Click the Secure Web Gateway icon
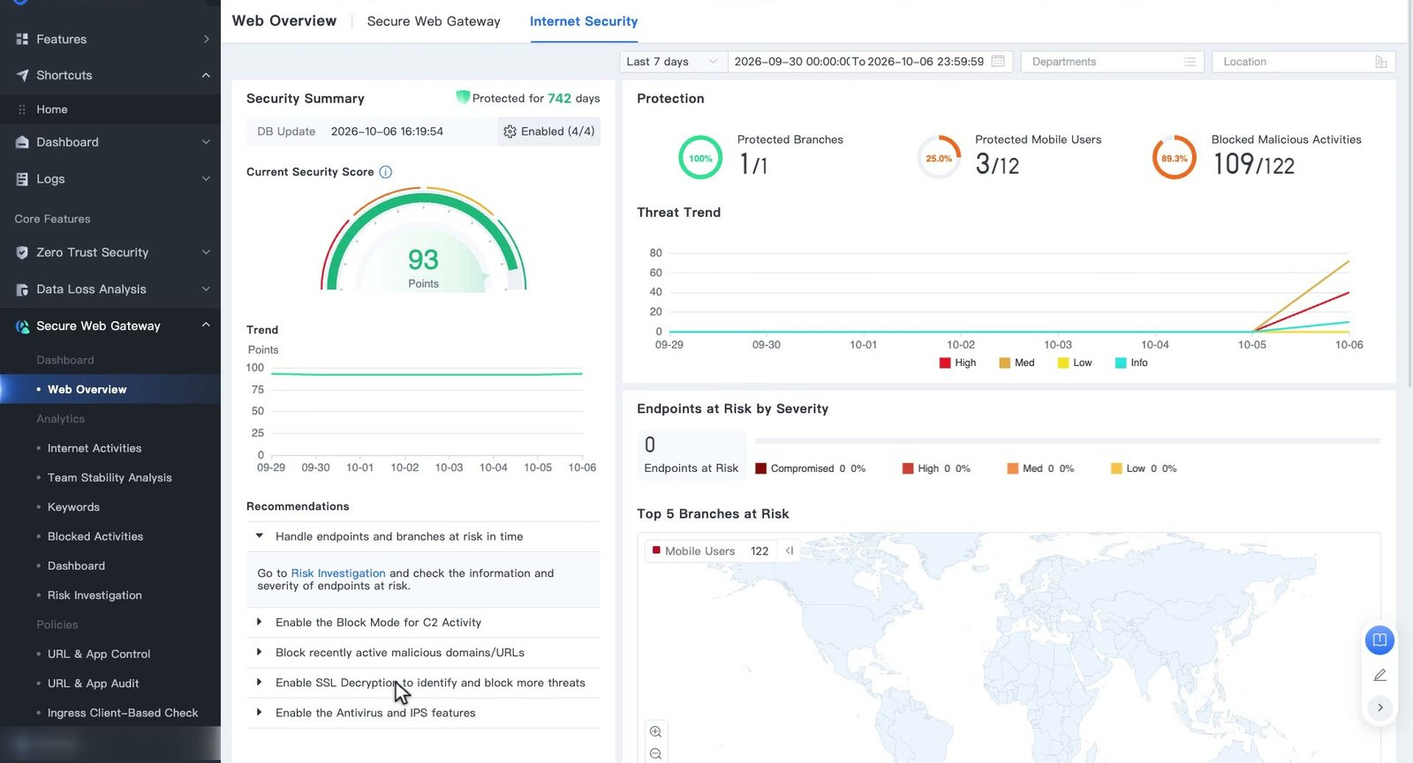 pyautogui.click(x=22, y=326)
